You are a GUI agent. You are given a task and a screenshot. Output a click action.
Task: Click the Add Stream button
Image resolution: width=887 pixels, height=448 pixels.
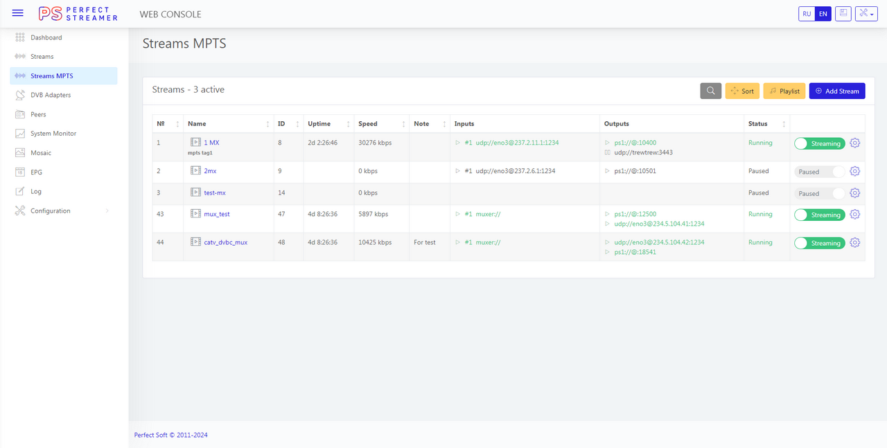837,91
